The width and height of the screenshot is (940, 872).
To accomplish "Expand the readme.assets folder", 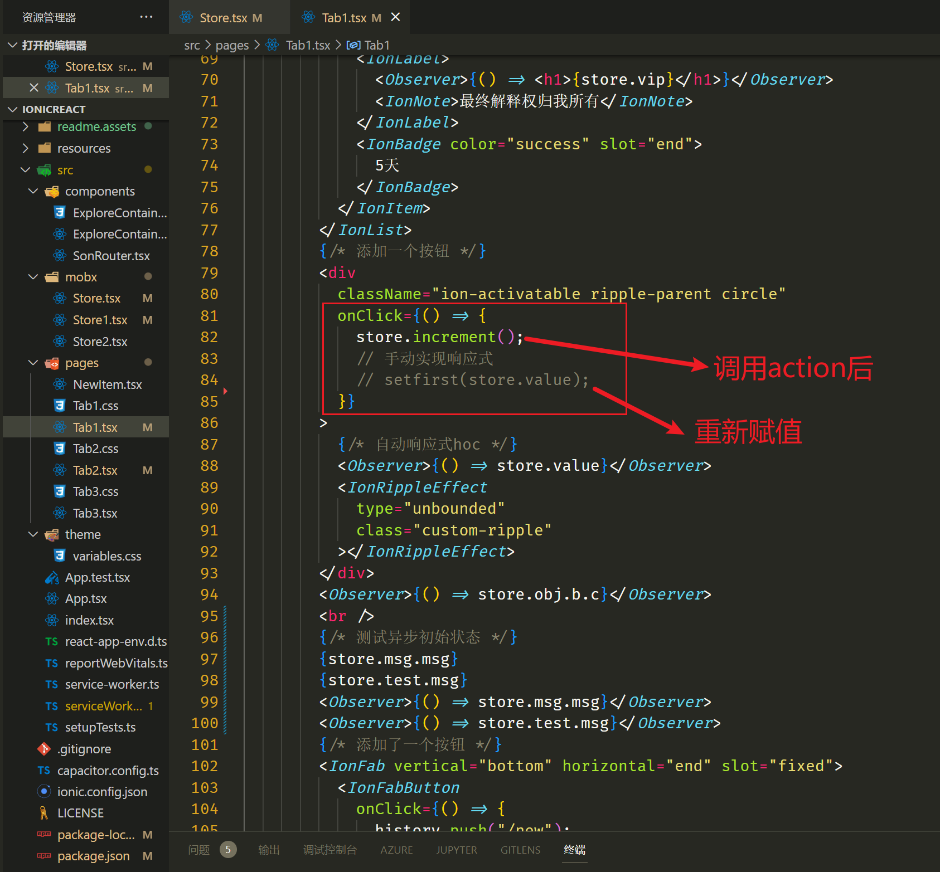I will (25, 126).
